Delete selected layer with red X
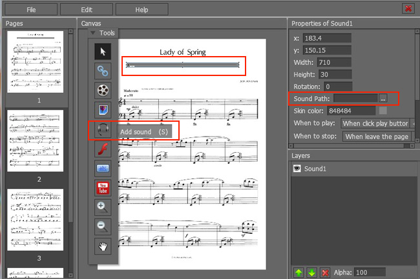420x279 pixels. [x=325, y=273]
